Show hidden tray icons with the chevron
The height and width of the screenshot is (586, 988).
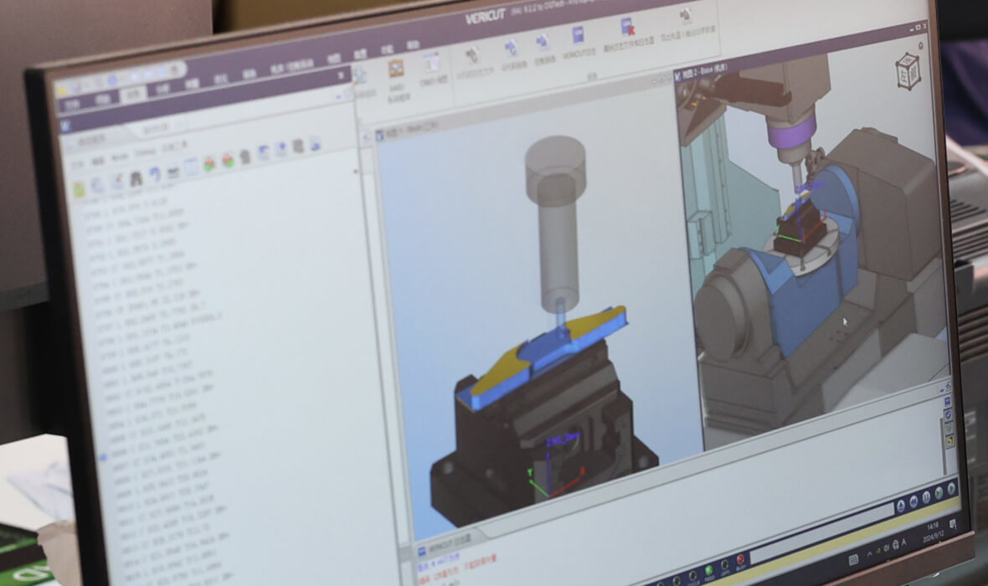pyautogui.click(x=870, y=554)
